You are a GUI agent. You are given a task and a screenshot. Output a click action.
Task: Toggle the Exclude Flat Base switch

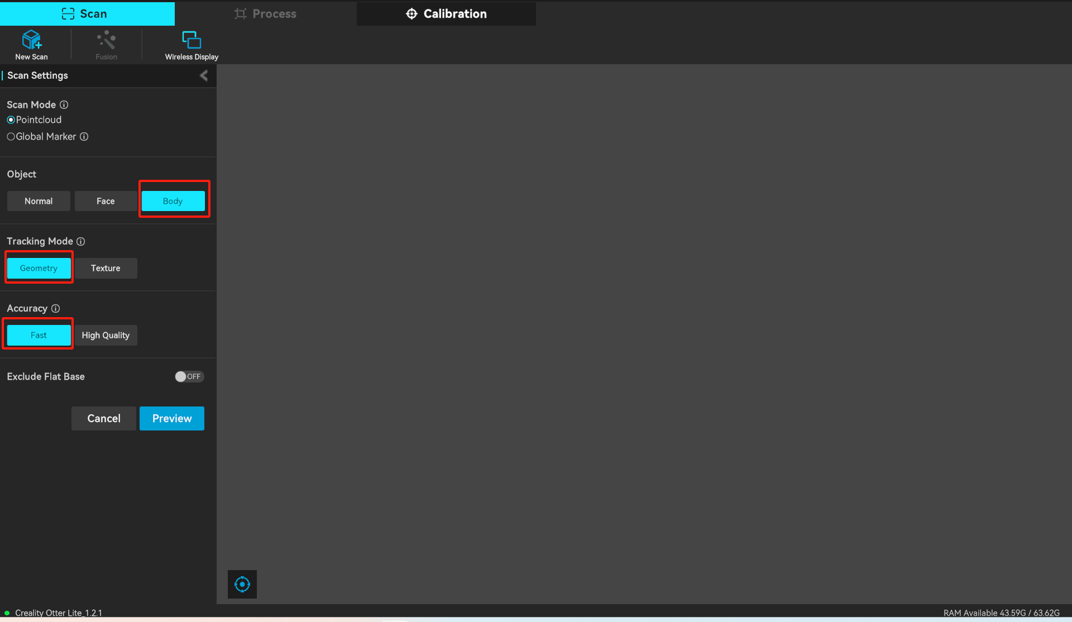[x=189, y=376]
